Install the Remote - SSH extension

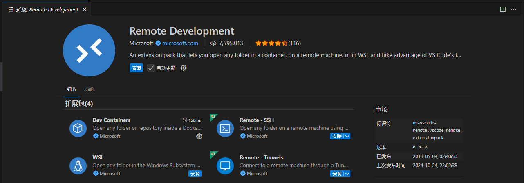click(x=337, y=136)
